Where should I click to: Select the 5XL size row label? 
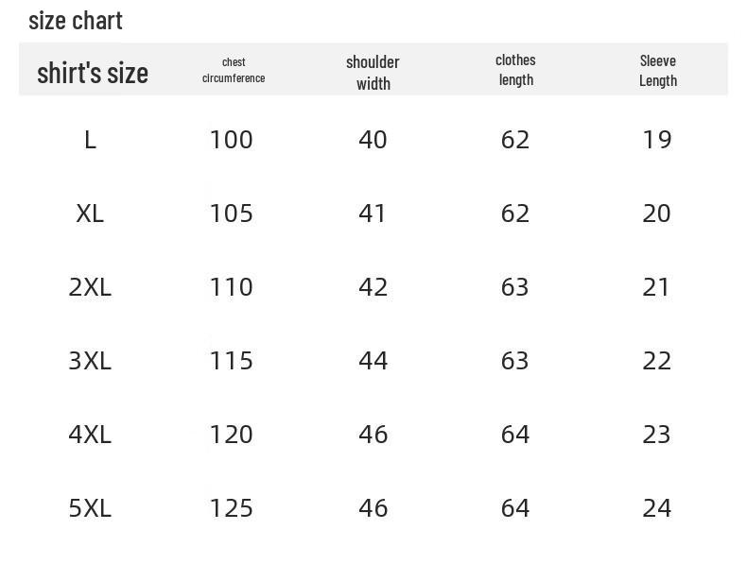coord(90,508)
